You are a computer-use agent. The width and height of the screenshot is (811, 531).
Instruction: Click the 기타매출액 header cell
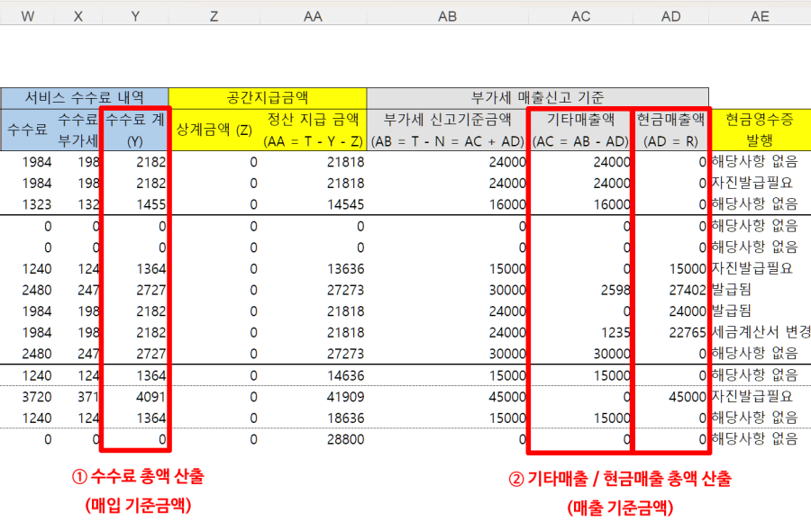pyautogui.click(x=580, y=130)
